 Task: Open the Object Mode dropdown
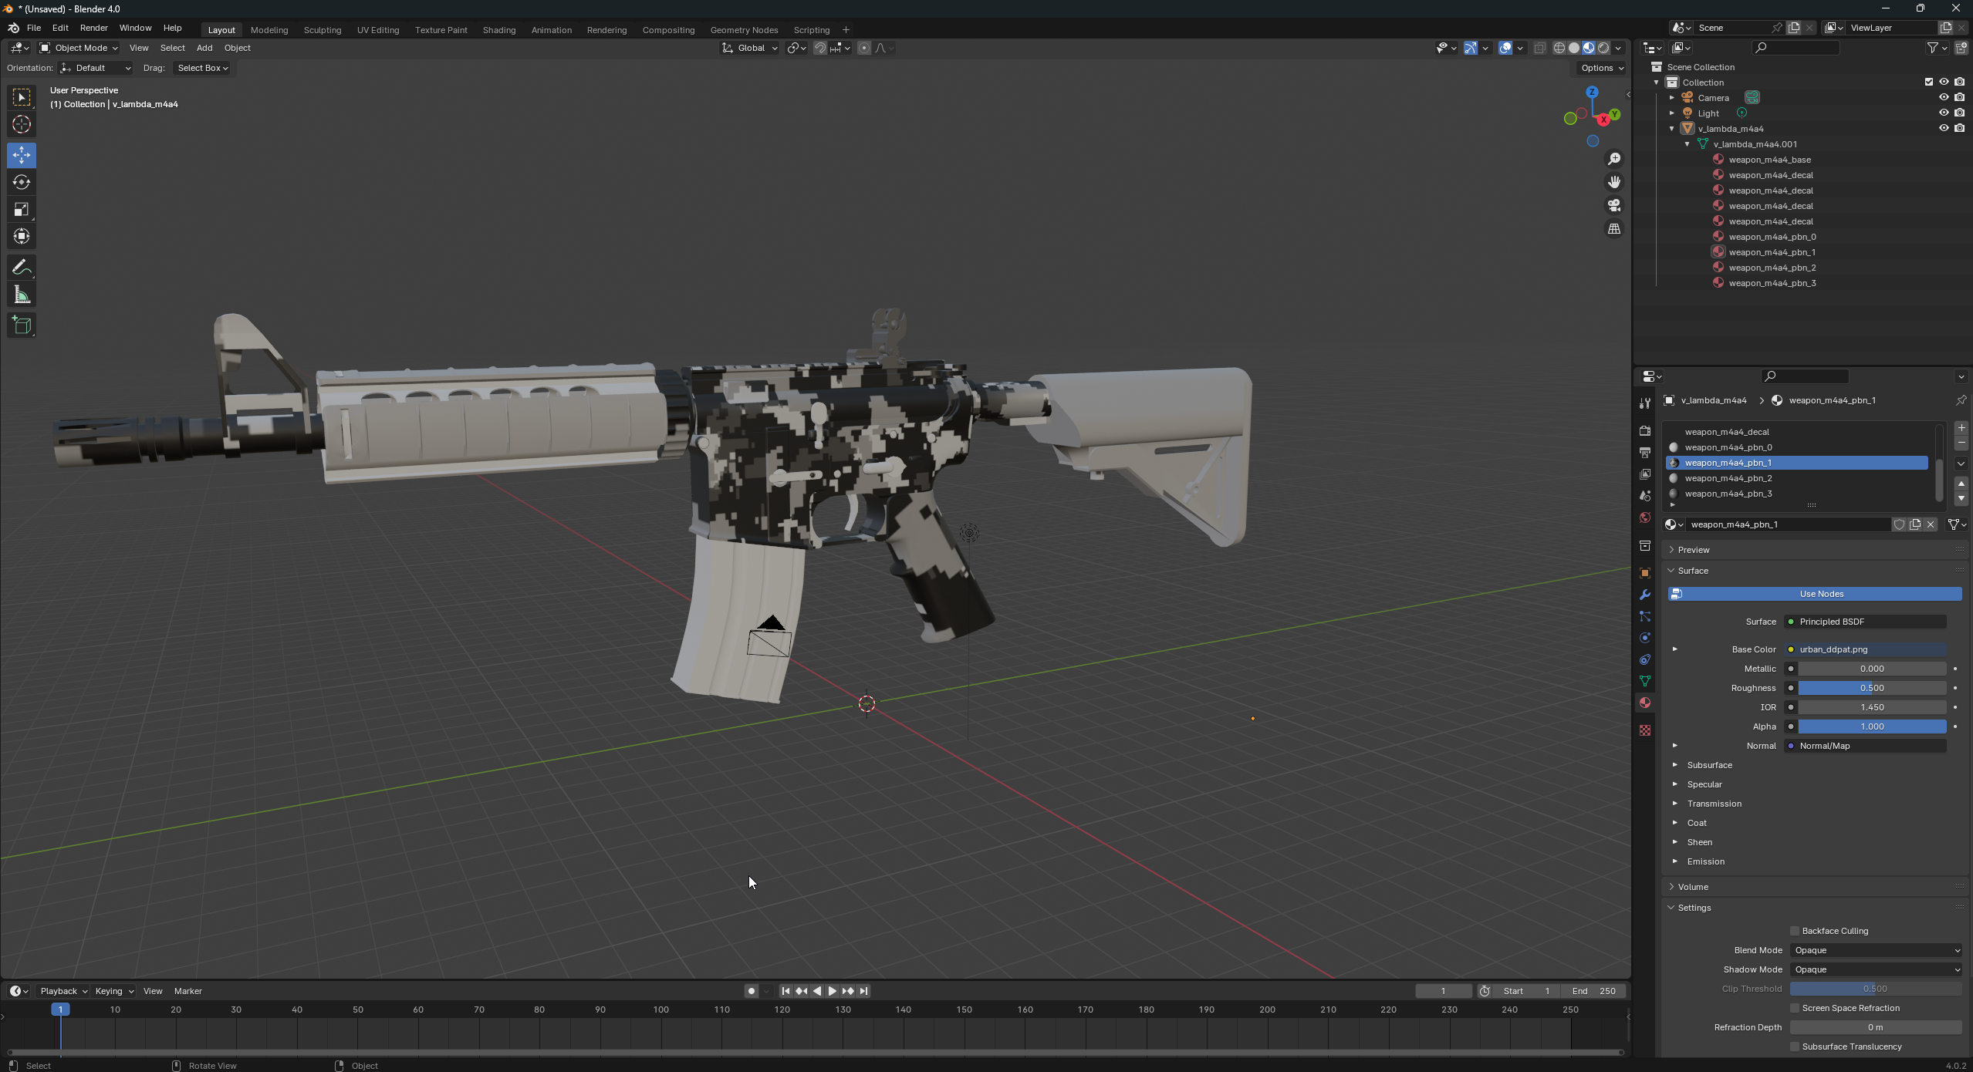[79, 48]
